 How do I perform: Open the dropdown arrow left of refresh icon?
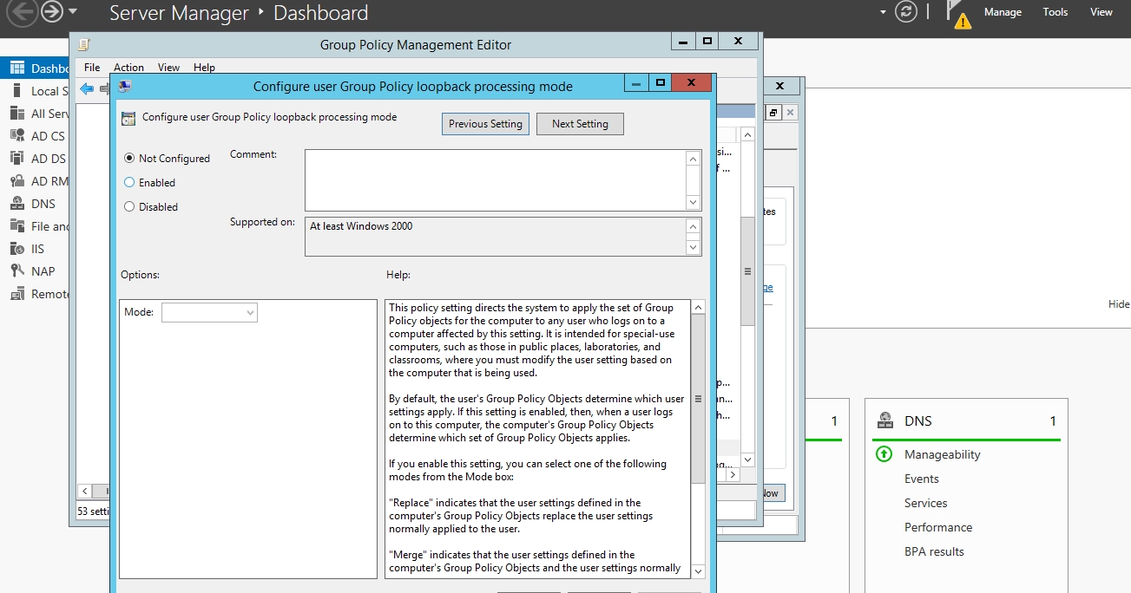(x=884, y=12)
